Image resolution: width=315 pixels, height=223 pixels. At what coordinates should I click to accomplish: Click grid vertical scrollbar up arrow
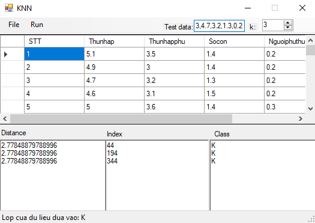tap(310, 40)
